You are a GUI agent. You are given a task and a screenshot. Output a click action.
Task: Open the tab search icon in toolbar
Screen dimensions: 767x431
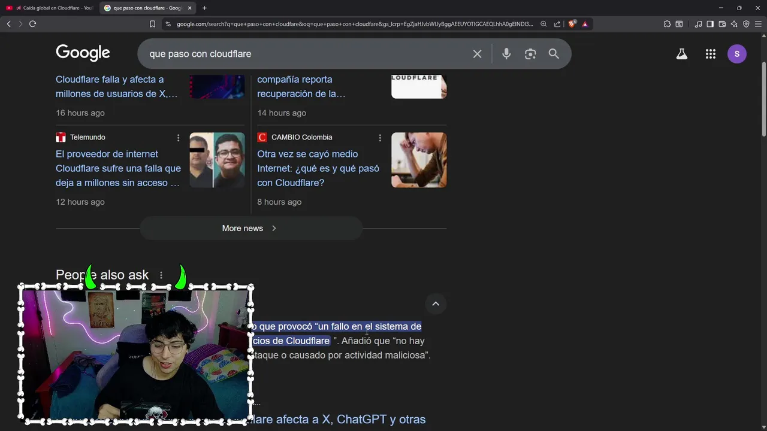[679, 24]
